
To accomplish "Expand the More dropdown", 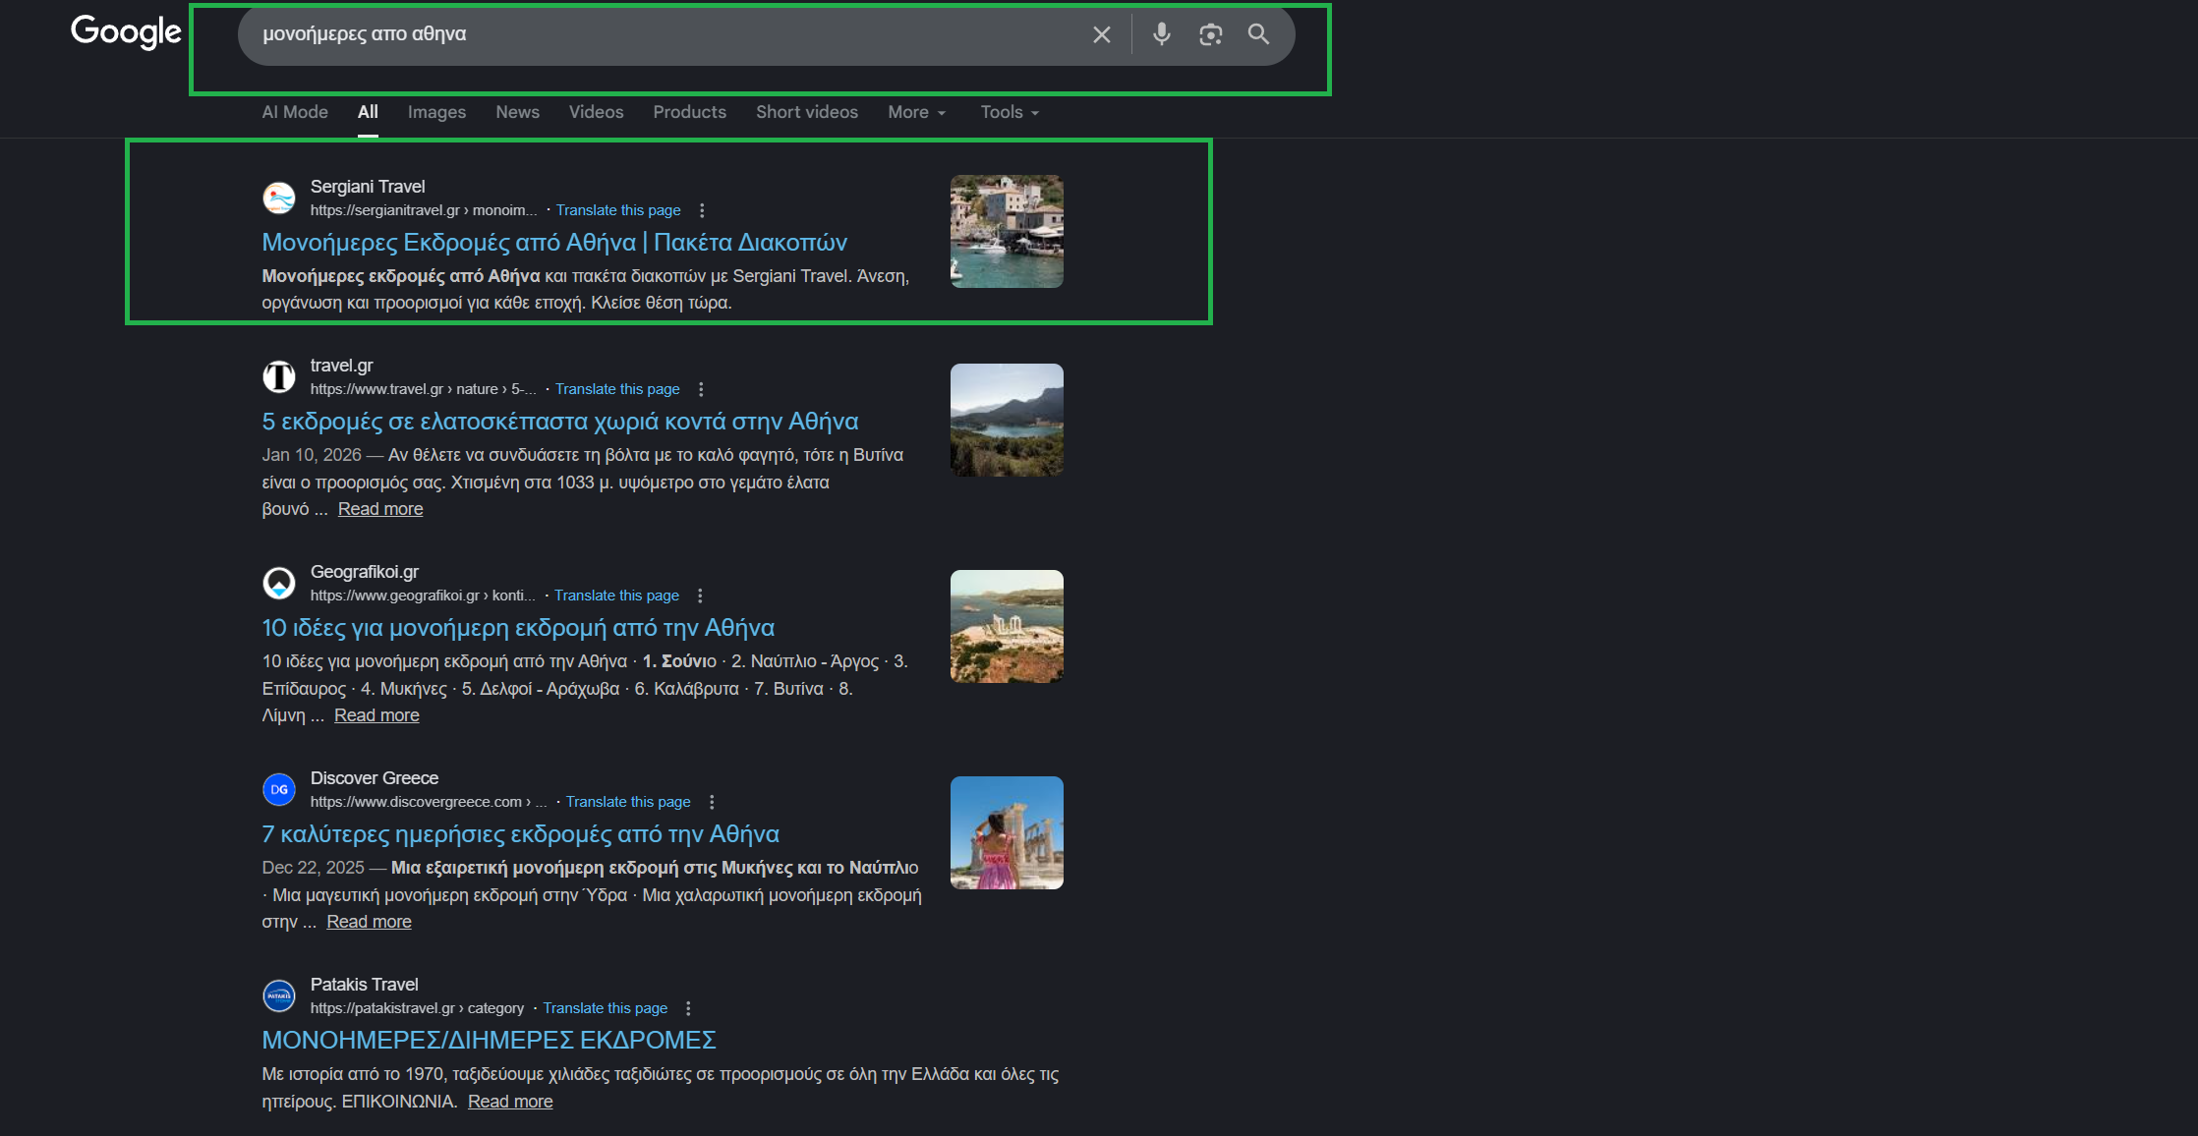I will click(x=916, y=112).
